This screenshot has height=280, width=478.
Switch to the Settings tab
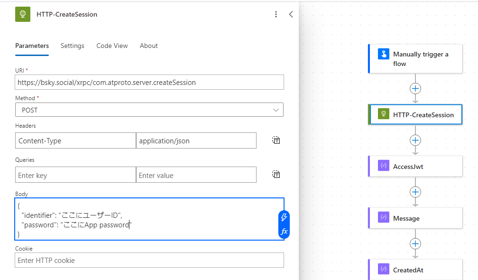[72, 46]
